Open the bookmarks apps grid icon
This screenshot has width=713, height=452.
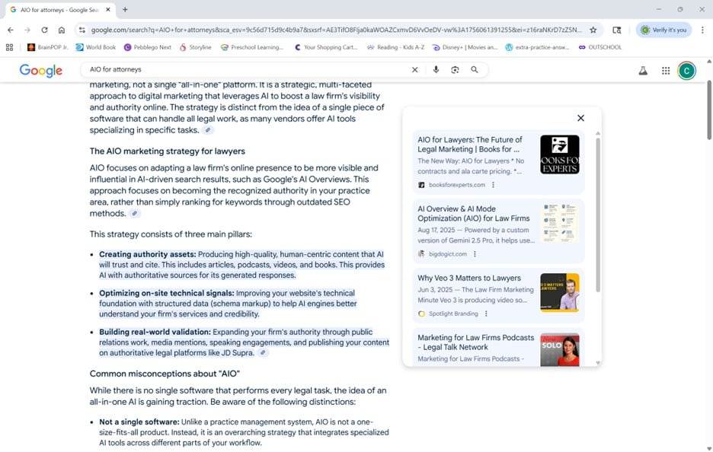point(10,47)
